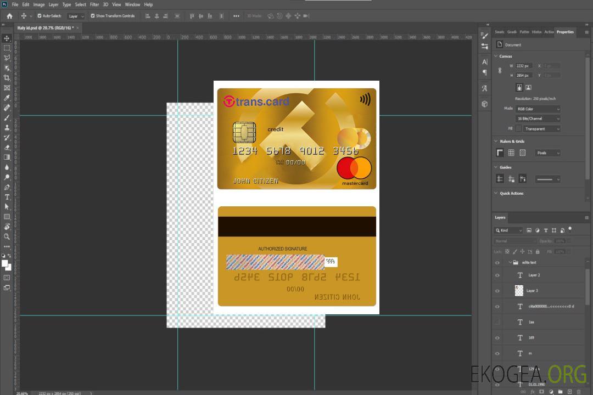Open the Pixels ruler units dropdown
The image size is (593, 395).
pos(547,153)
